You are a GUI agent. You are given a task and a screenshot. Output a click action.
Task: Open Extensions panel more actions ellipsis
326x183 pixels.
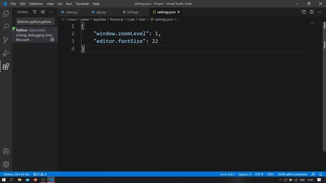51,12
